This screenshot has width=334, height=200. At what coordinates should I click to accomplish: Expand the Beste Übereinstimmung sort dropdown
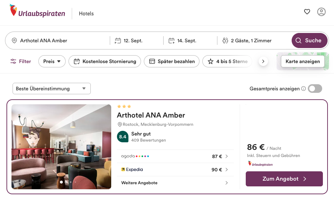click(52, 89)
